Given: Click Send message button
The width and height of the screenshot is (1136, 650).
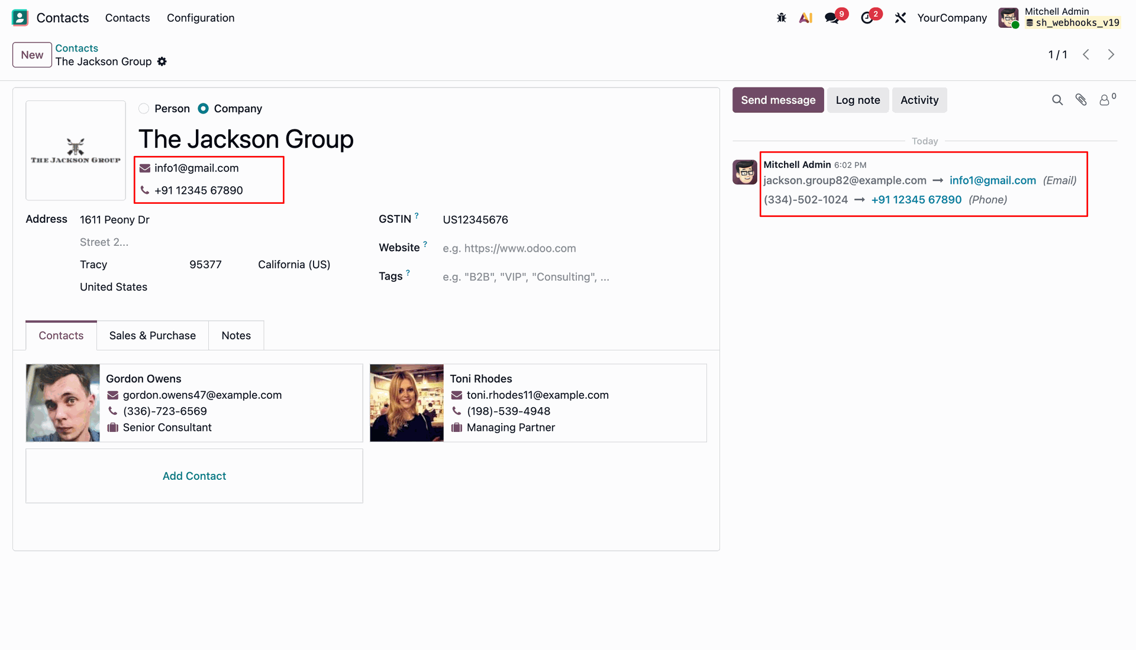Looking at the screenshot, I should (778, 100).
